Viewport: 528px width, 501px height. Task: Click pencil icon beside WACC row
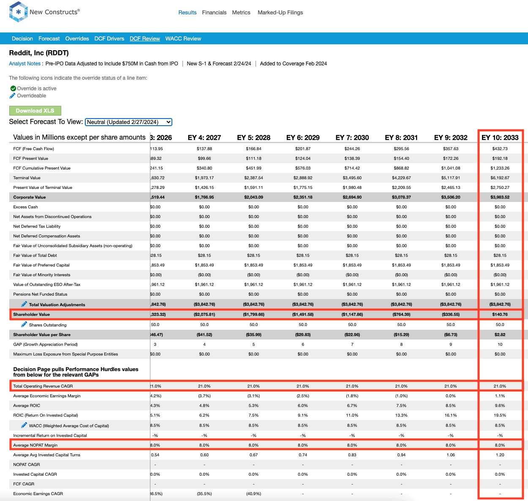tap(24, 425)
